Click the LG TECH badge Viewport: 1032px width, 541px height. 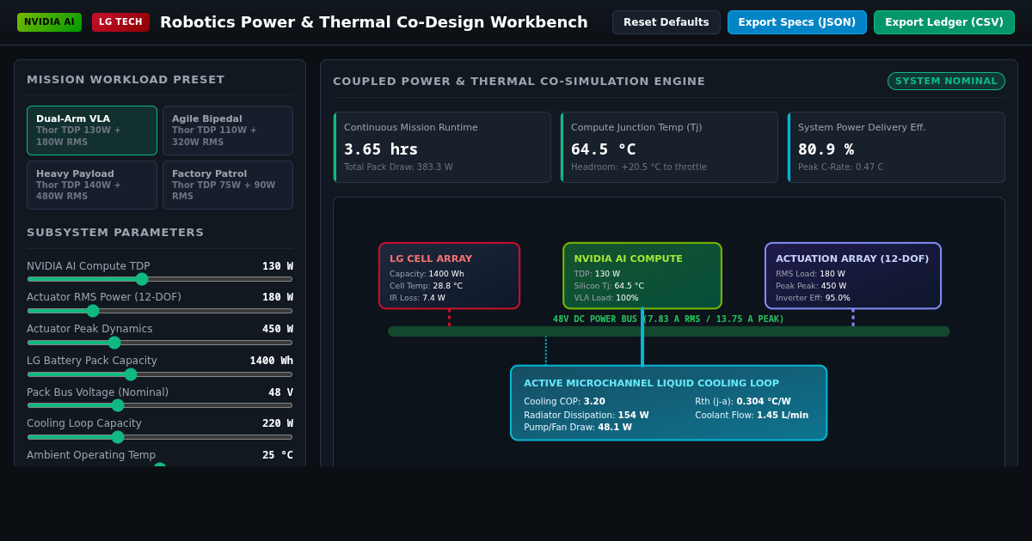tap(120, 22)
